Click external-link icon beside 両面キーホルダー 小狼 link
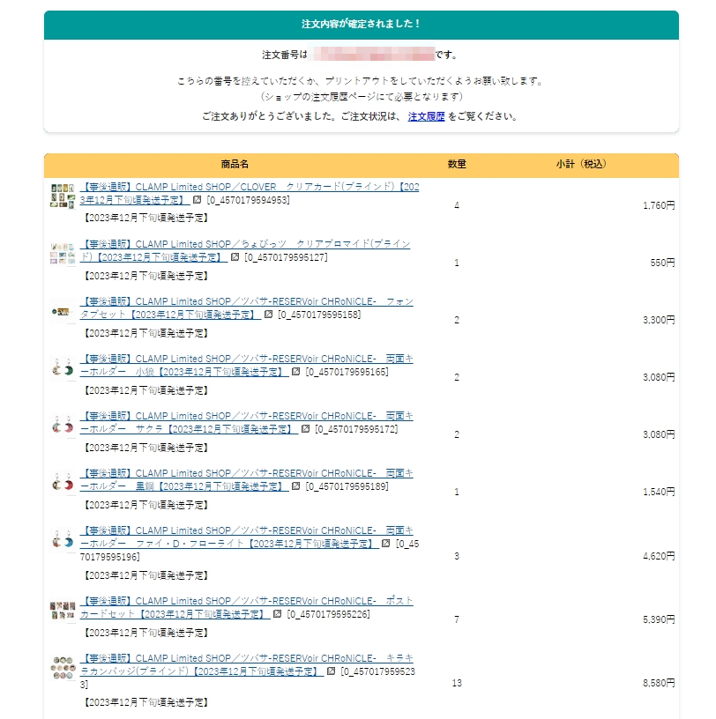 pos(296,372)
